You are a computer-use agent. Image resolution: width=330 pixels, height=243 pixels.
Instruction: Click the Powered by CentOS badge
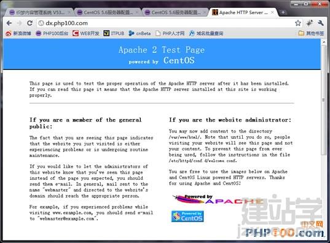pyautogui.click(x=187, y=216)
